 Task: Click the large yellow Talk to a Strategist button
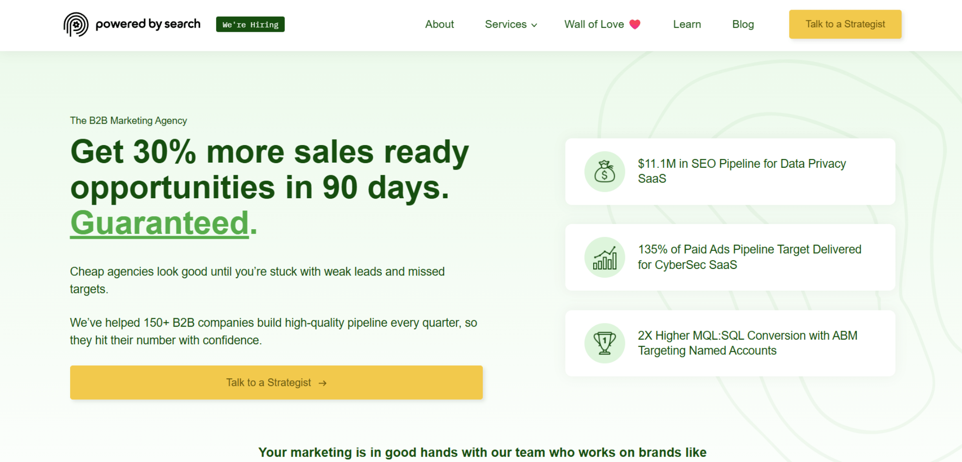277,383
